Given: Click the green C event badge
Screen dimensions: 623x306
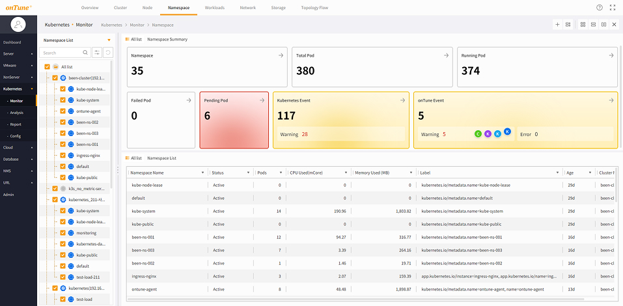Looking at the screenshot, I should (x=478, y=134).
